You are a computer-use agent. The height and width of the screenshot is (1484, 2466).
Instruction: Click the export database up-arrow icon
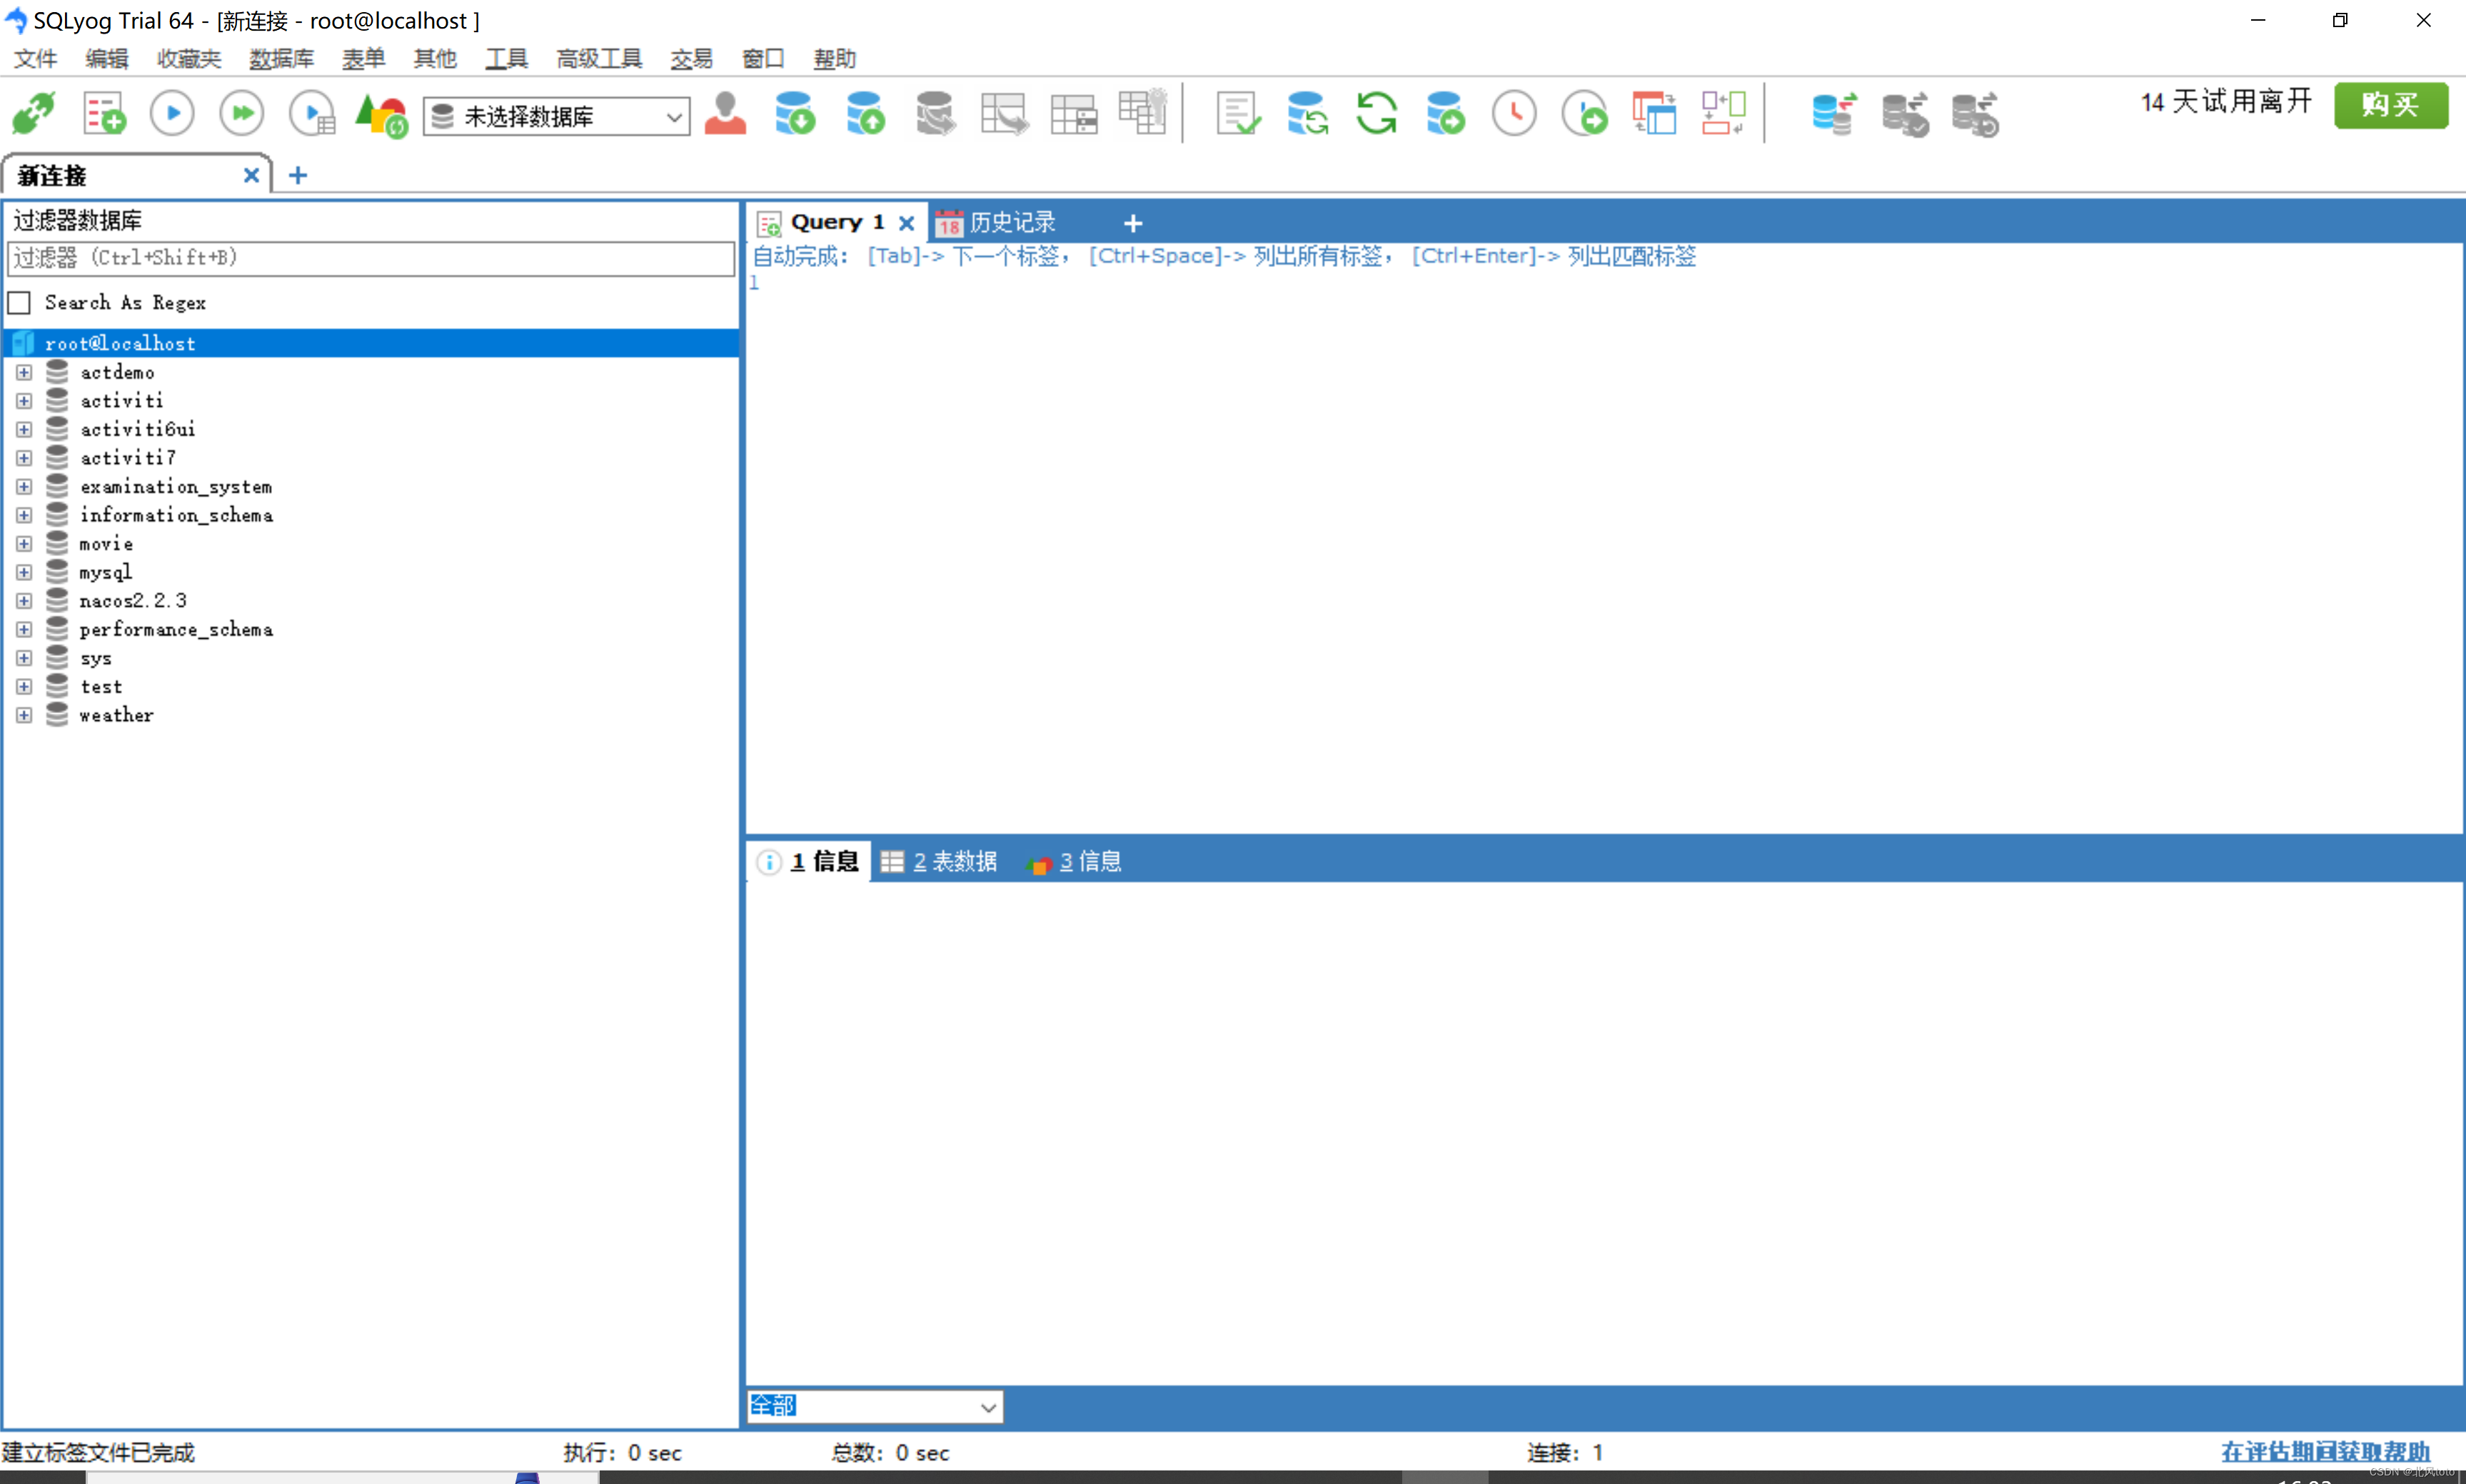click(x=865, y=114)
